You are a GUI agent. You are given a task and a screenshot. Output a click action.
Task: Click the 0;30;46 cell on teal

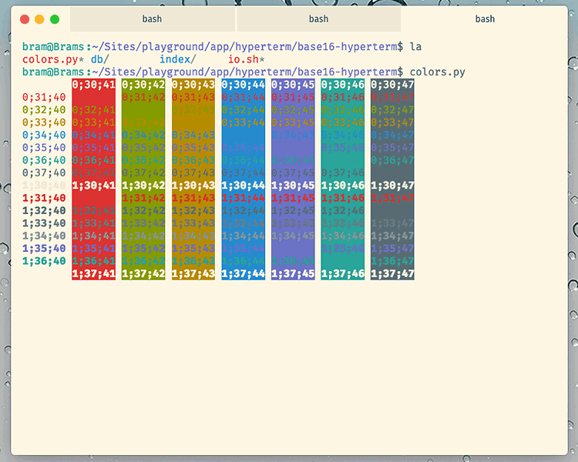[343, 85]
